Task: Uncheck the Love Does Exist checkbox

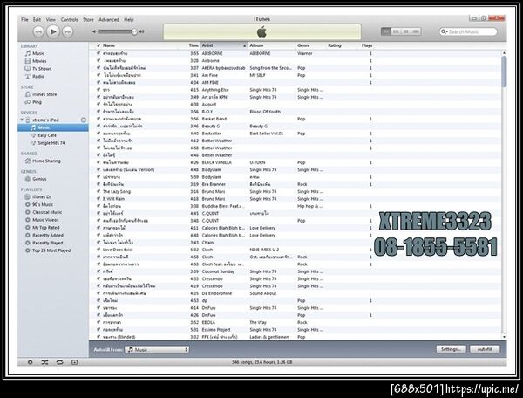Action: pyautogui.click(x=98, y=250)
